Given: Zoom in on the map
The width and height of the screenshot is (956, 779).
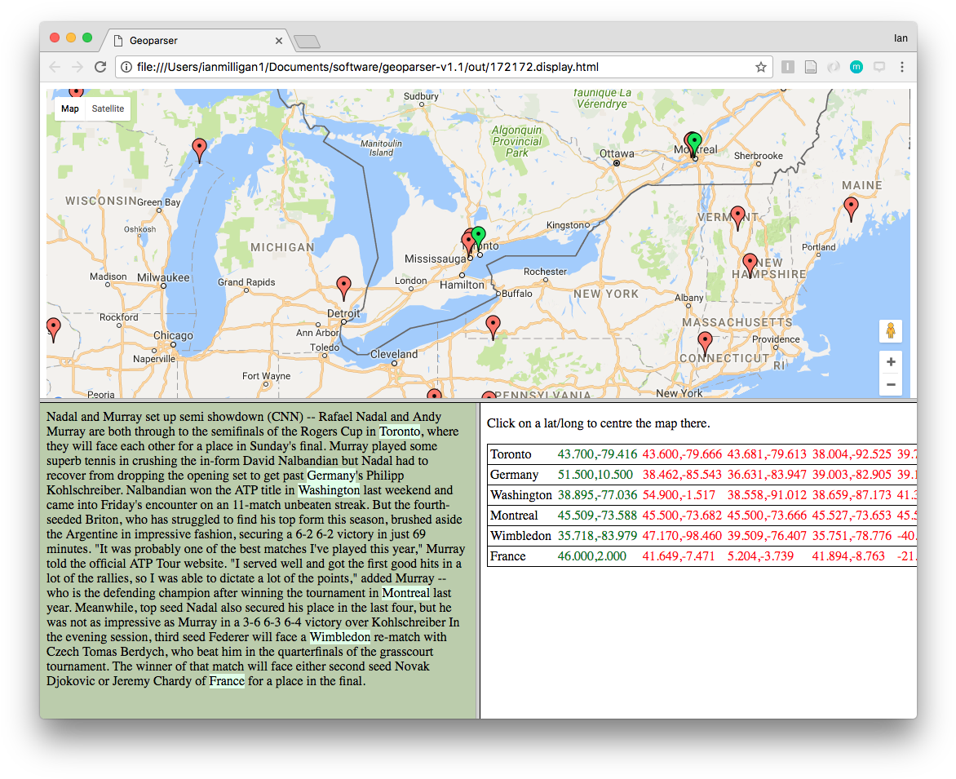Looking at the screenshot, I should point(890,362).
